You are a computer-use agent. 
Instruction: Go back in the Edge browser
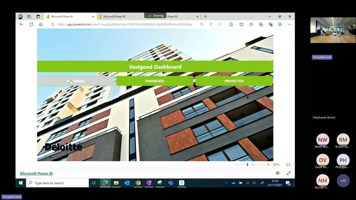coord(21,24)
